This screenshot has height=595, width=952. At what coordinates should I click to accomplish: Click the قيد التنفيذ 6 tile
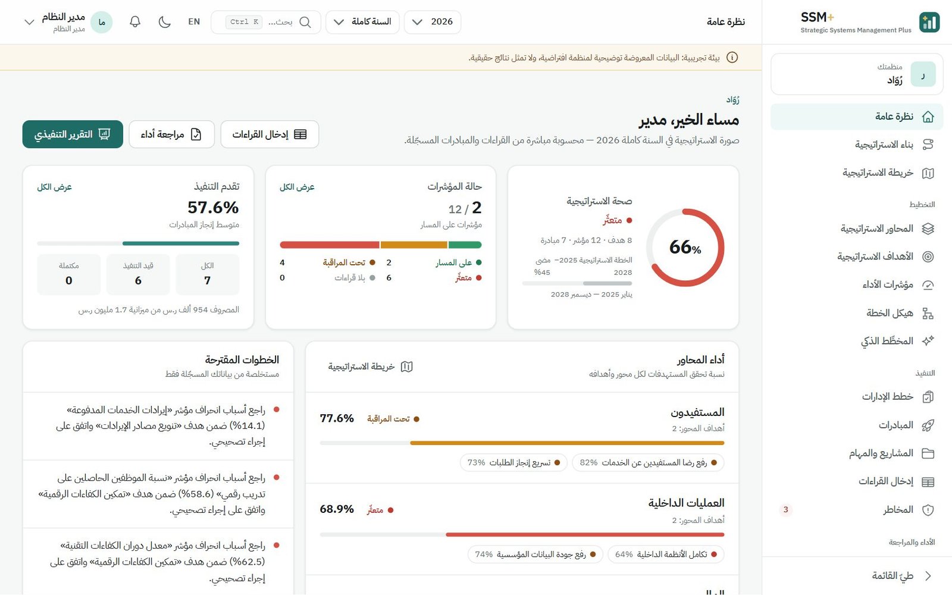coord(138,274)
